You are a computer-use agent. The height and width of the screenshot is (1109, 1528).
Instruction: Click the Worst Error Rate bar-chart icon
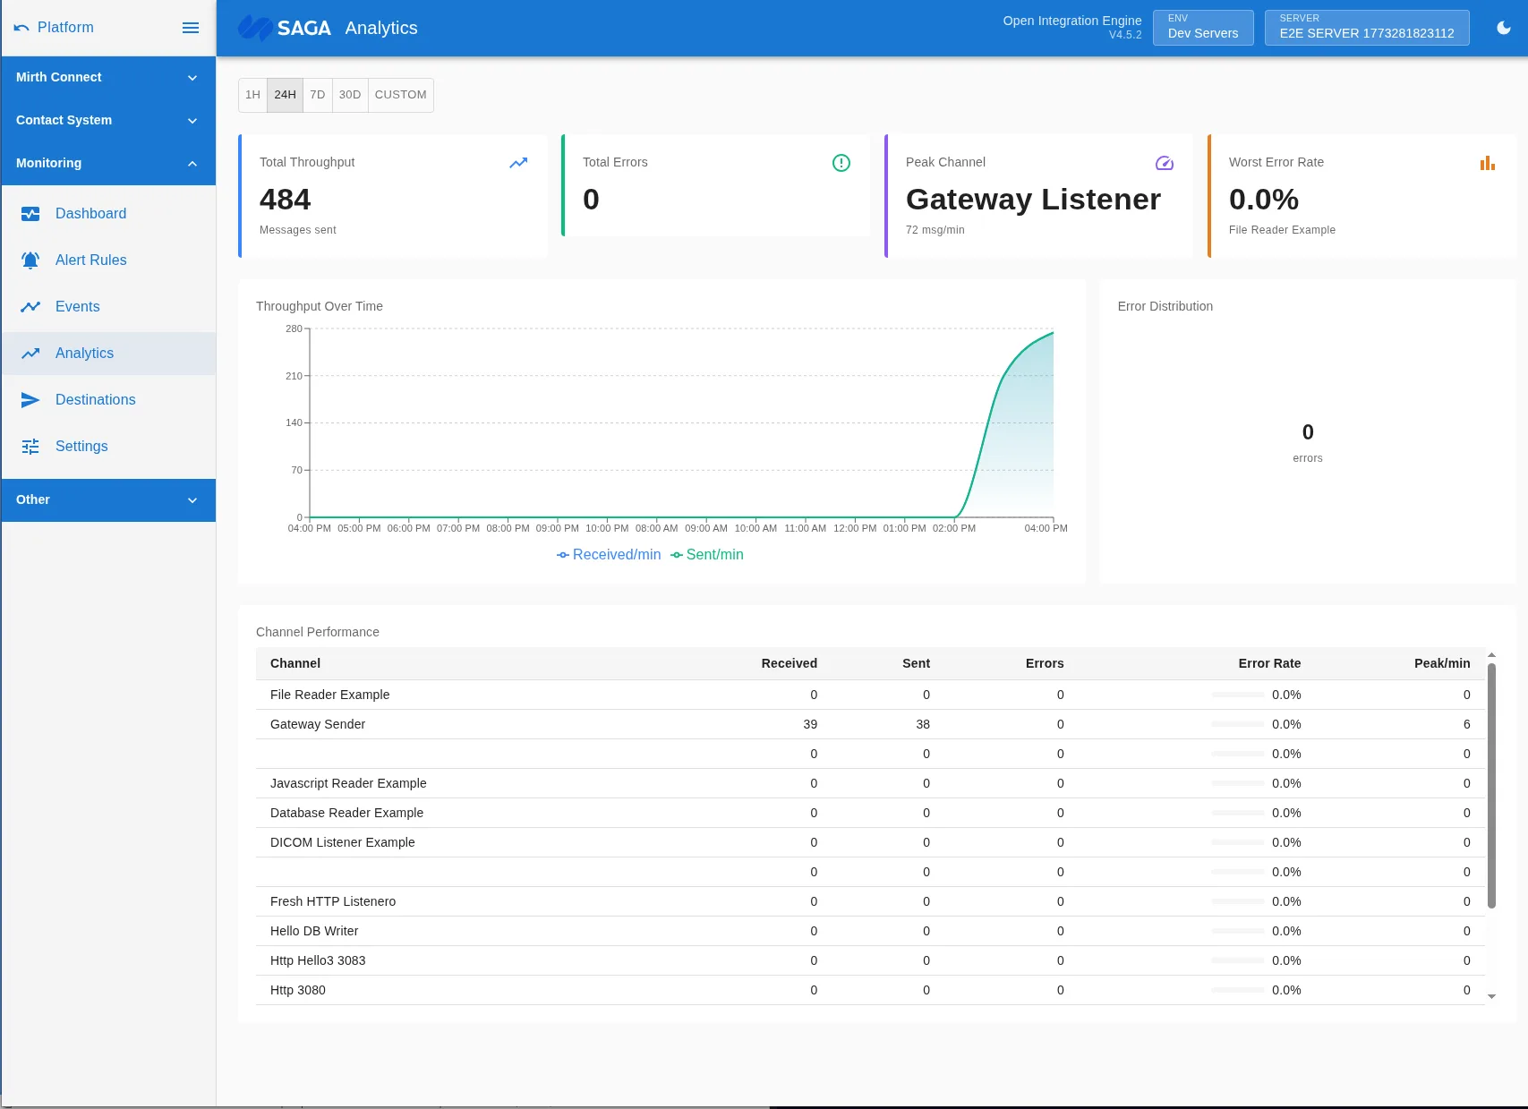click(x=1487, y=163)
